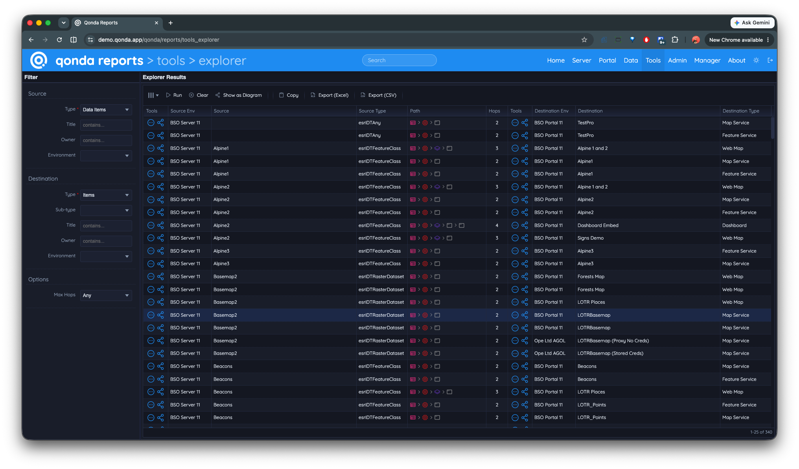Click the Destination Title contains field
Viewport: 799px width, 469px height.
[106, 226]
